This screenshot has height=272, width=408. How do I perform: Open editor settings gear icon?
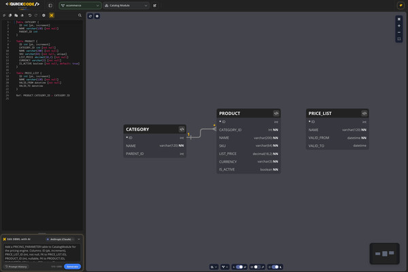[44, 16]
